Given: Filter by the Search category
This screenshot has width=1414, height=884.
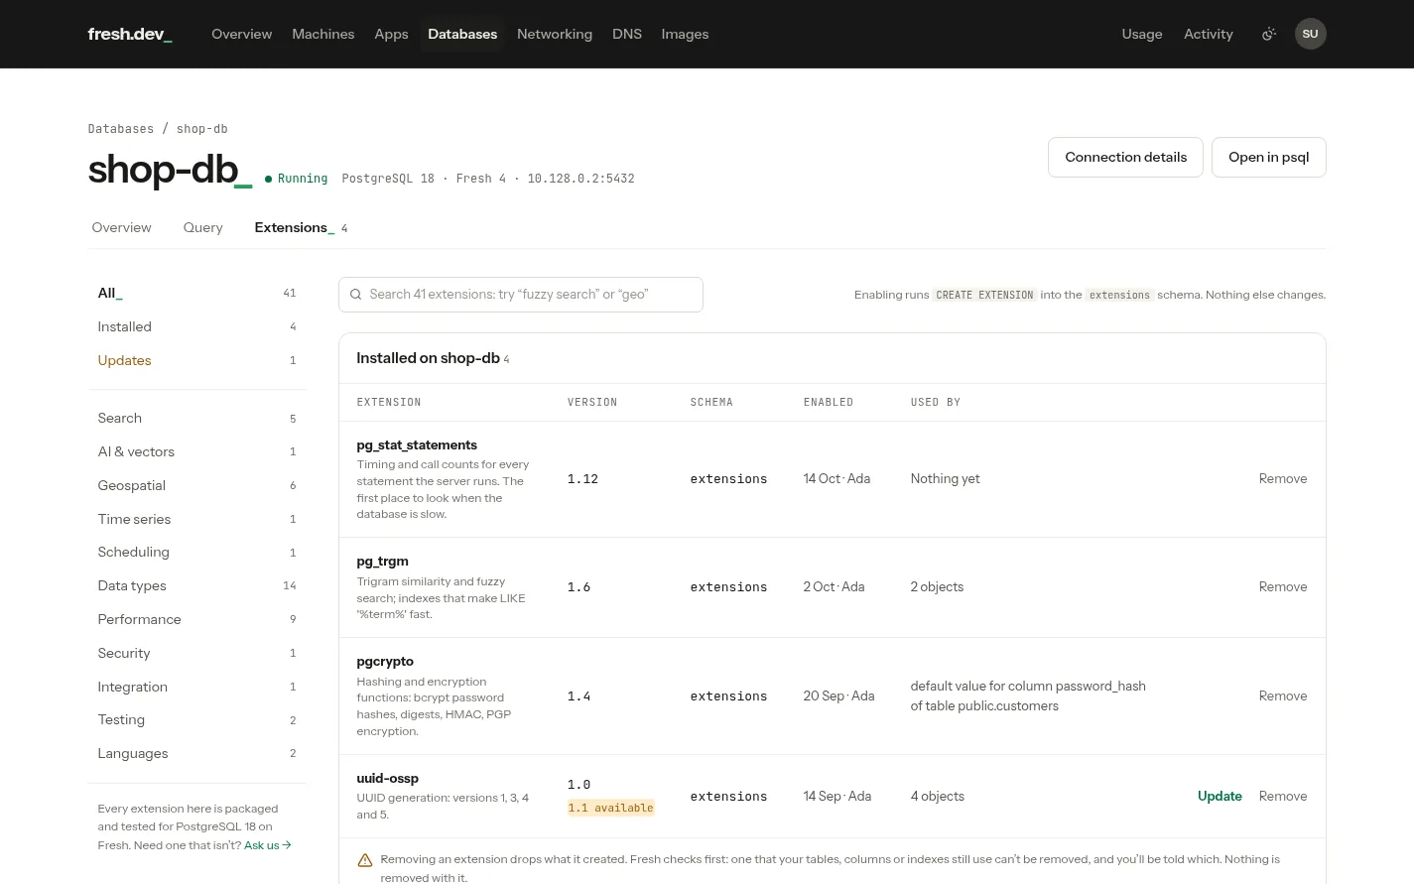Looking at the screenshot, I should (x=196, y=418).
